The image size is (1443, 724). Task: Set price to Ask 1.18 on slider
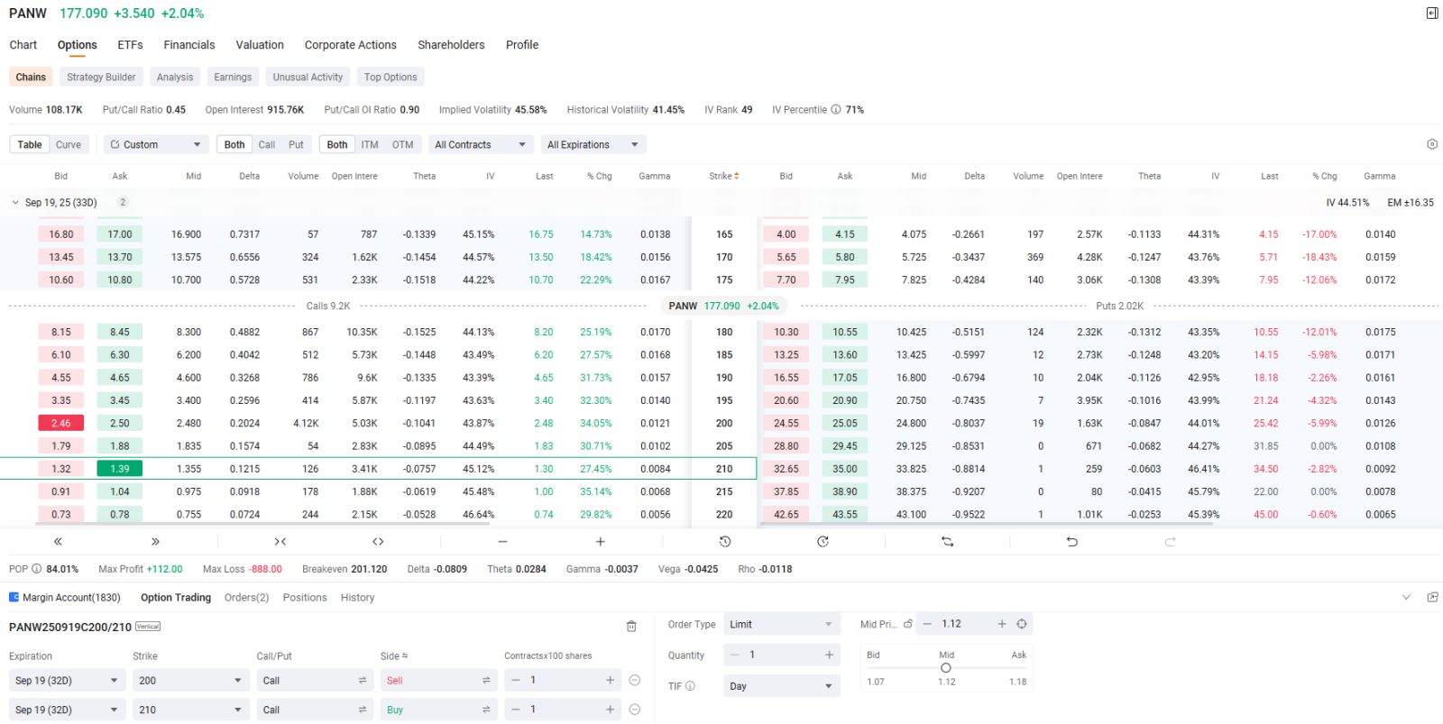pyautogui.click(x=1018, y=682)
